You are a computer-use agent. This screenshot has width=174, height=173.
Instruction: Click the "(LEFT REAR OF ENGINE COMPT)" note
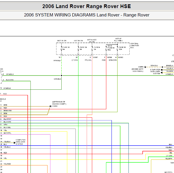tap(59, 103)
